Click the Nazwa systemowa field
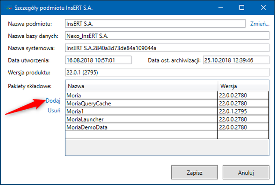 (x=166, y=48)
